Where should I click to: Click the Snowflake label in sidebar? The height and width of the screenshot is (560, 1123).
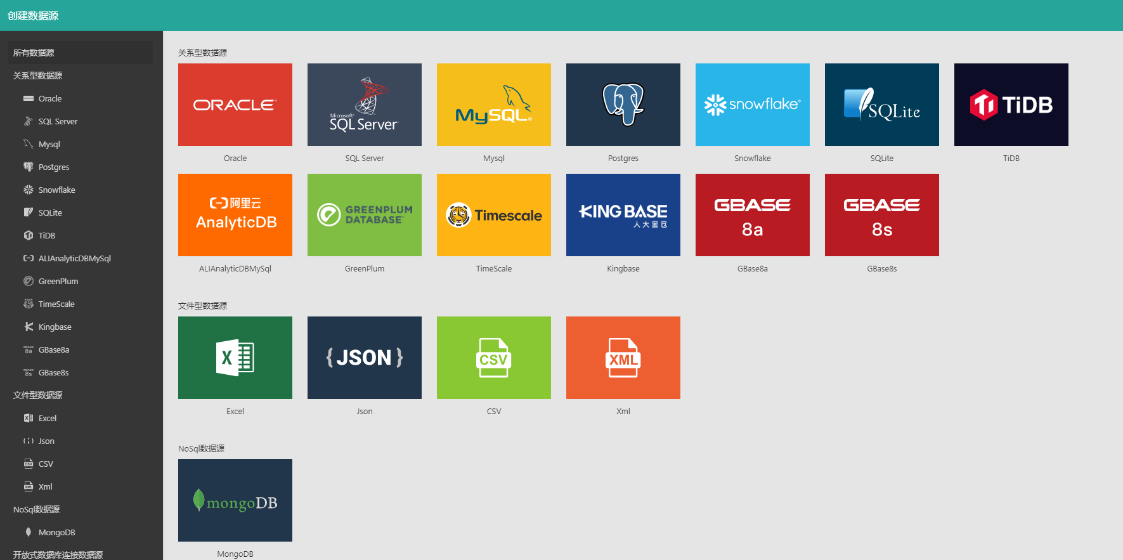[x=57, y=190]
